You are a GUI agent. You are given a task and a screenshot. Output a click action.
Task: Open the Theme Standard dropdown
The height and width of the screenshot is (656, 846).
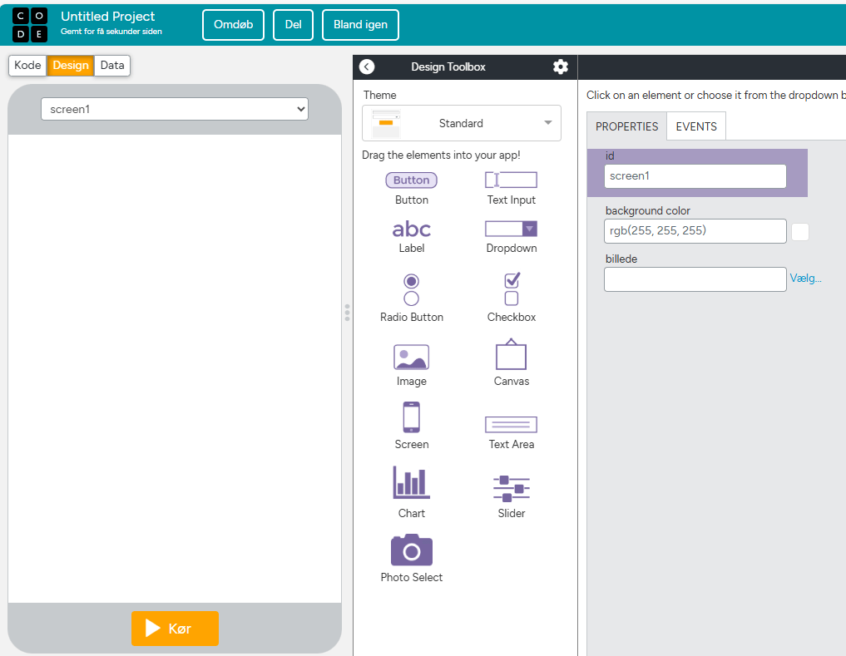(462, 123)
